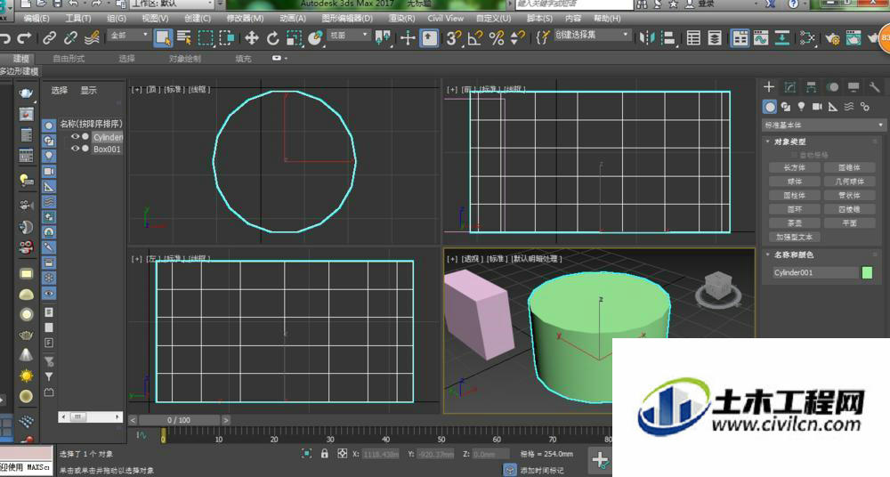Click the 平面 plane button
This screenshot has width=890, height=477.
pos(849,223)
